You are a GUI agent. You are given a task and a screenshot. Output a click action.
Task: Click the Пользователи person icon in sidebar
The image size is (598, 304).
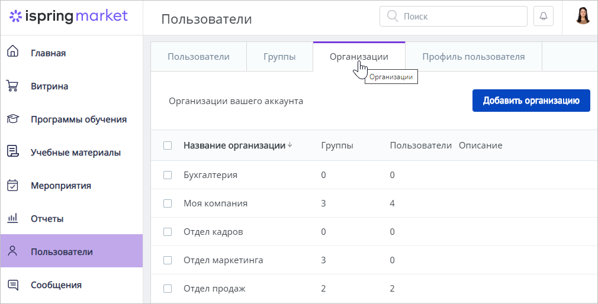point(12,251)
